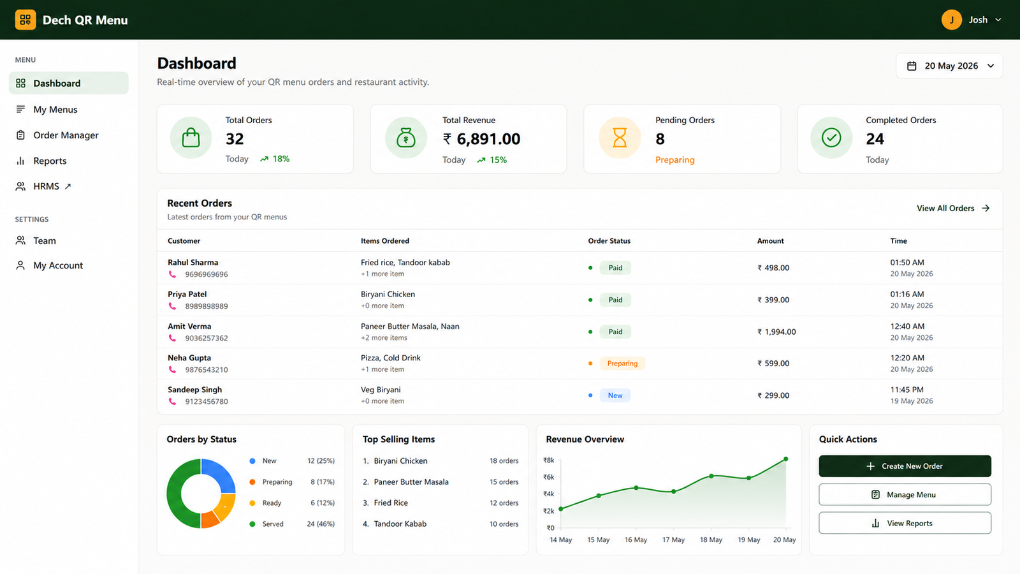Click Create New Order button

905,466
